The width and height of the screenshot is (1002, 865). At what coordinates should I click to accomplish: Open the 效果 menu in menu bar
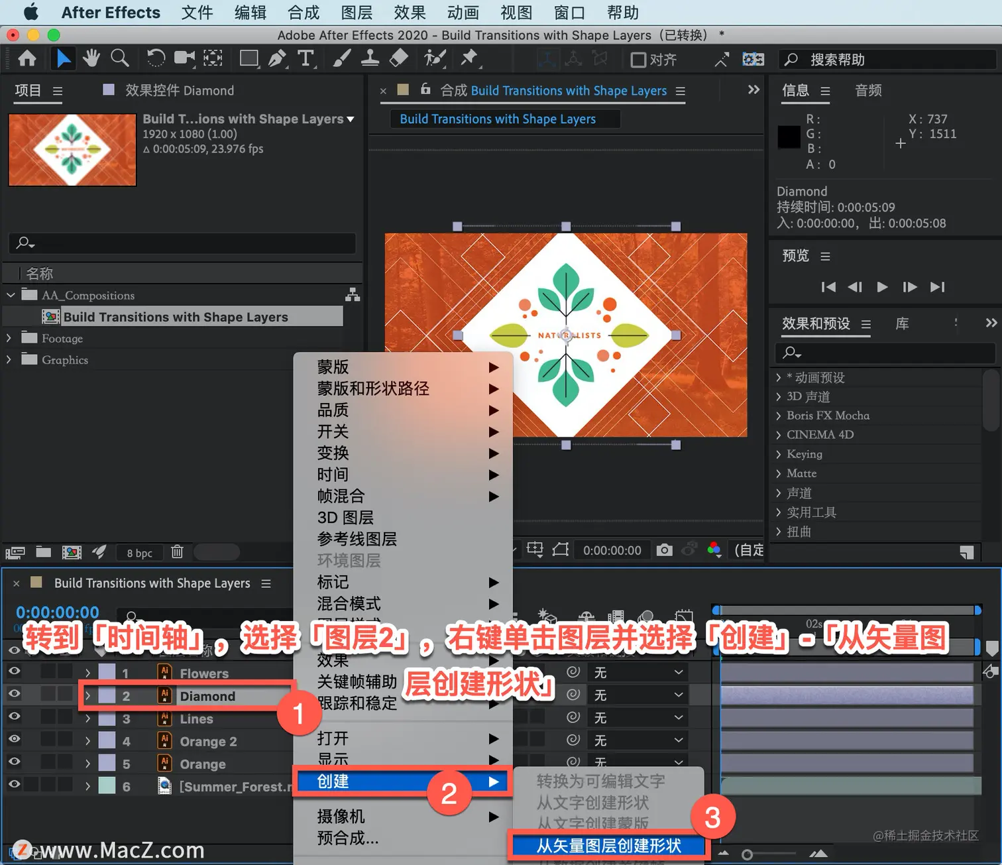(410, 13)
